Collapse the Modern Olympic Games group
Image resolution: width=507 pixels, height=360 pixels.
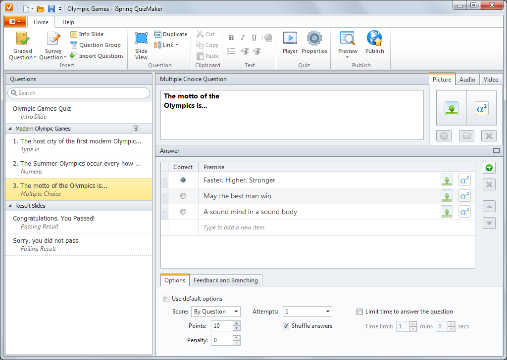click(10, 129)
